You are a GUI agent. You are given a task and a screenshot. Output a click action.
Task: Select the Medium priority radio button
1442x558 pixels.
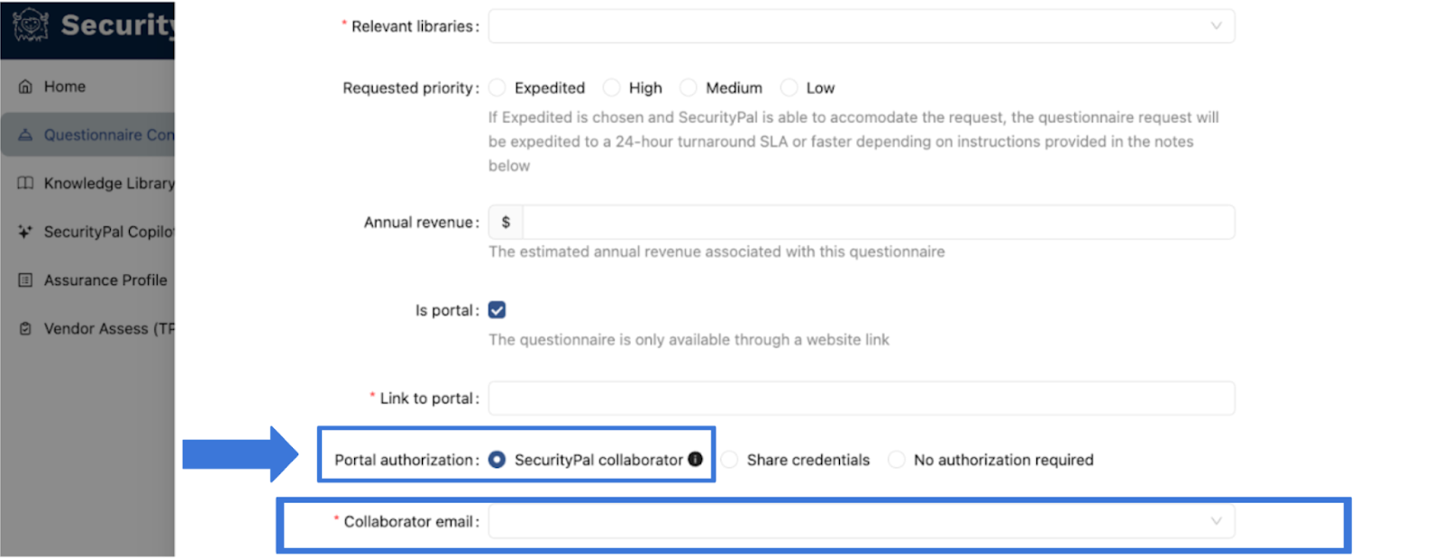click(x=689, y=87)
